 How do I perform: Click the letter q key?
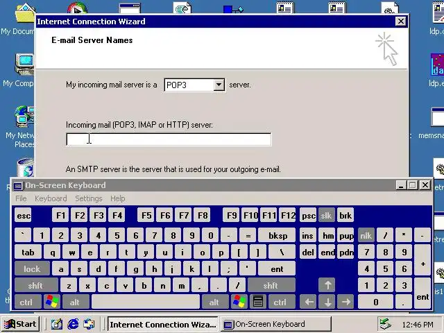53,252
